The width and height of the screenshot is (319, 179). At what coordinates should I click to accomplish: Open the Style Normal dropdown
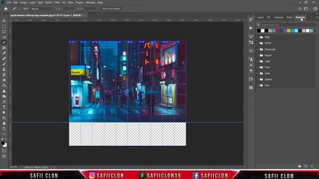coord(41,9)
